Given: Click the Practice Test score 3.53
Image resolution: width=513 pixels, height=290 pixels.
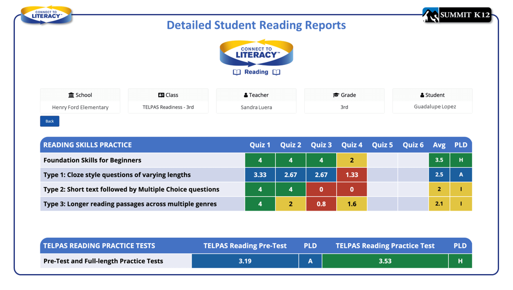Looking at the screenshot, I should pyautogui.click(x=385, y=261).
